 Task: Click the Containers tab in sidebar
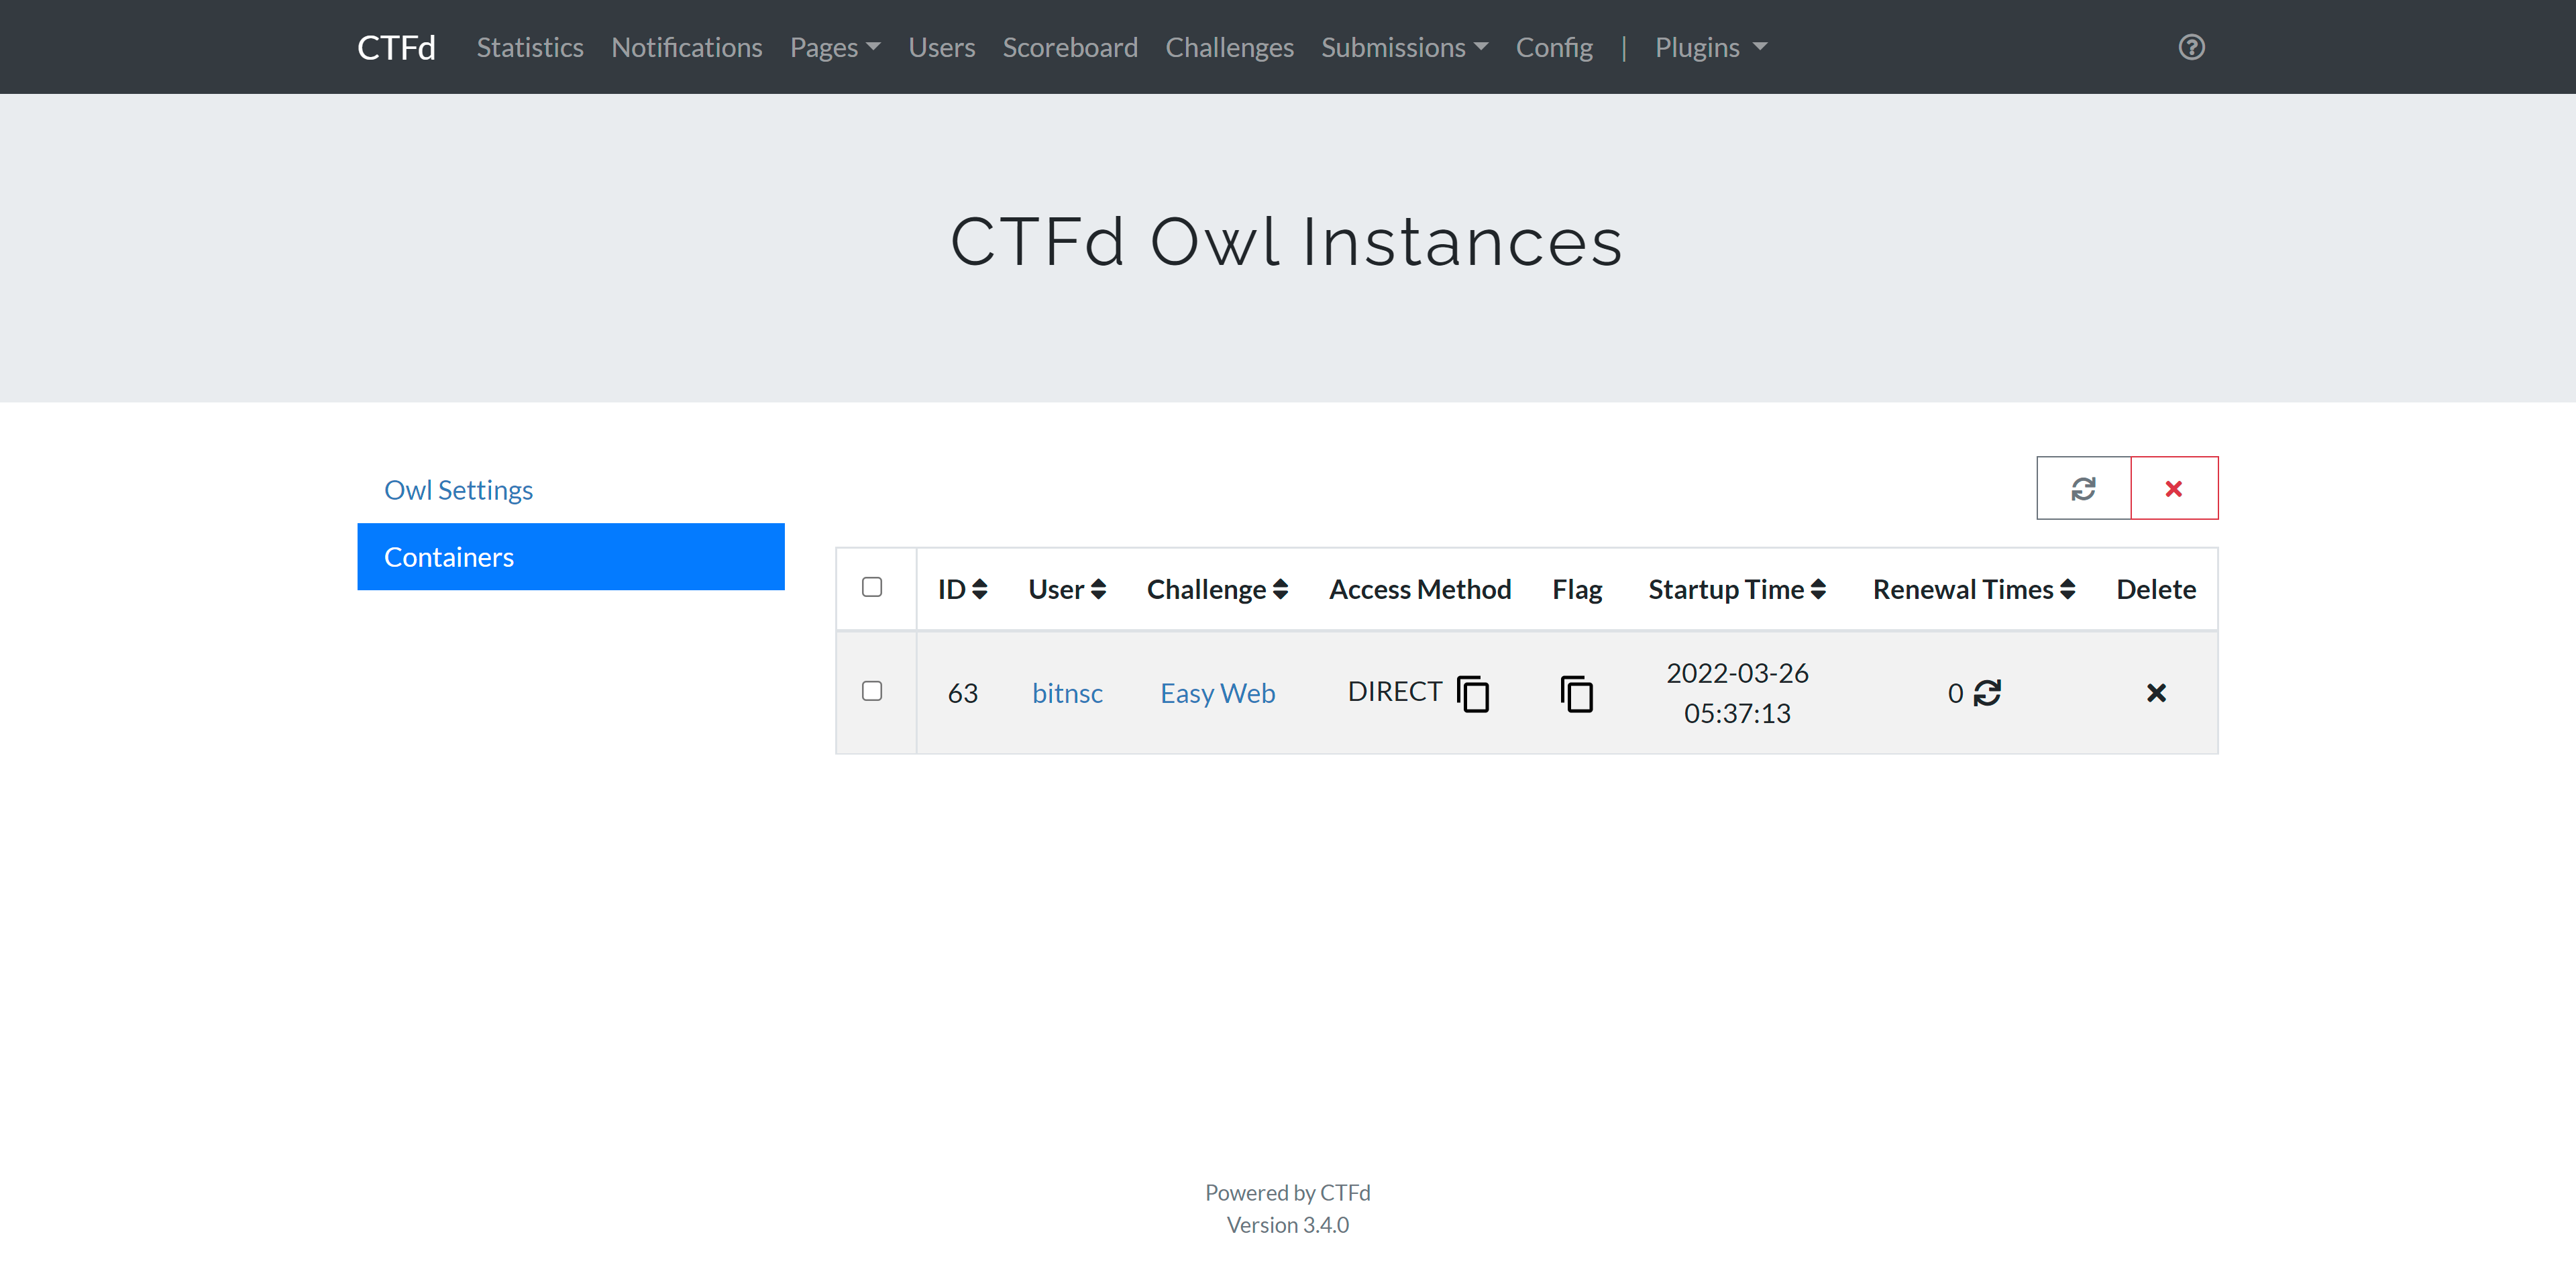click(x=572, y=555)
